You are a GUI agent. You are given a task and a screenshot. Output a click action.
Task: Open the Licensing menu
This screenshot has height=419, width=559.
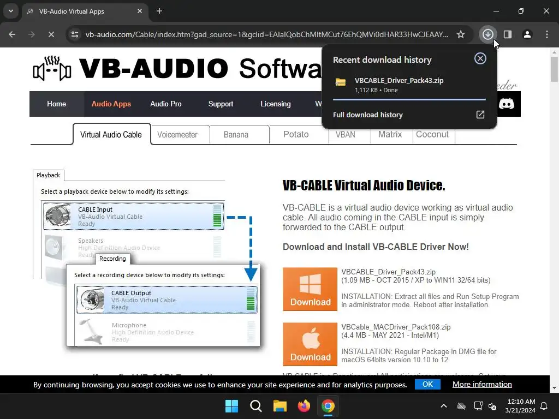(275, 104)
